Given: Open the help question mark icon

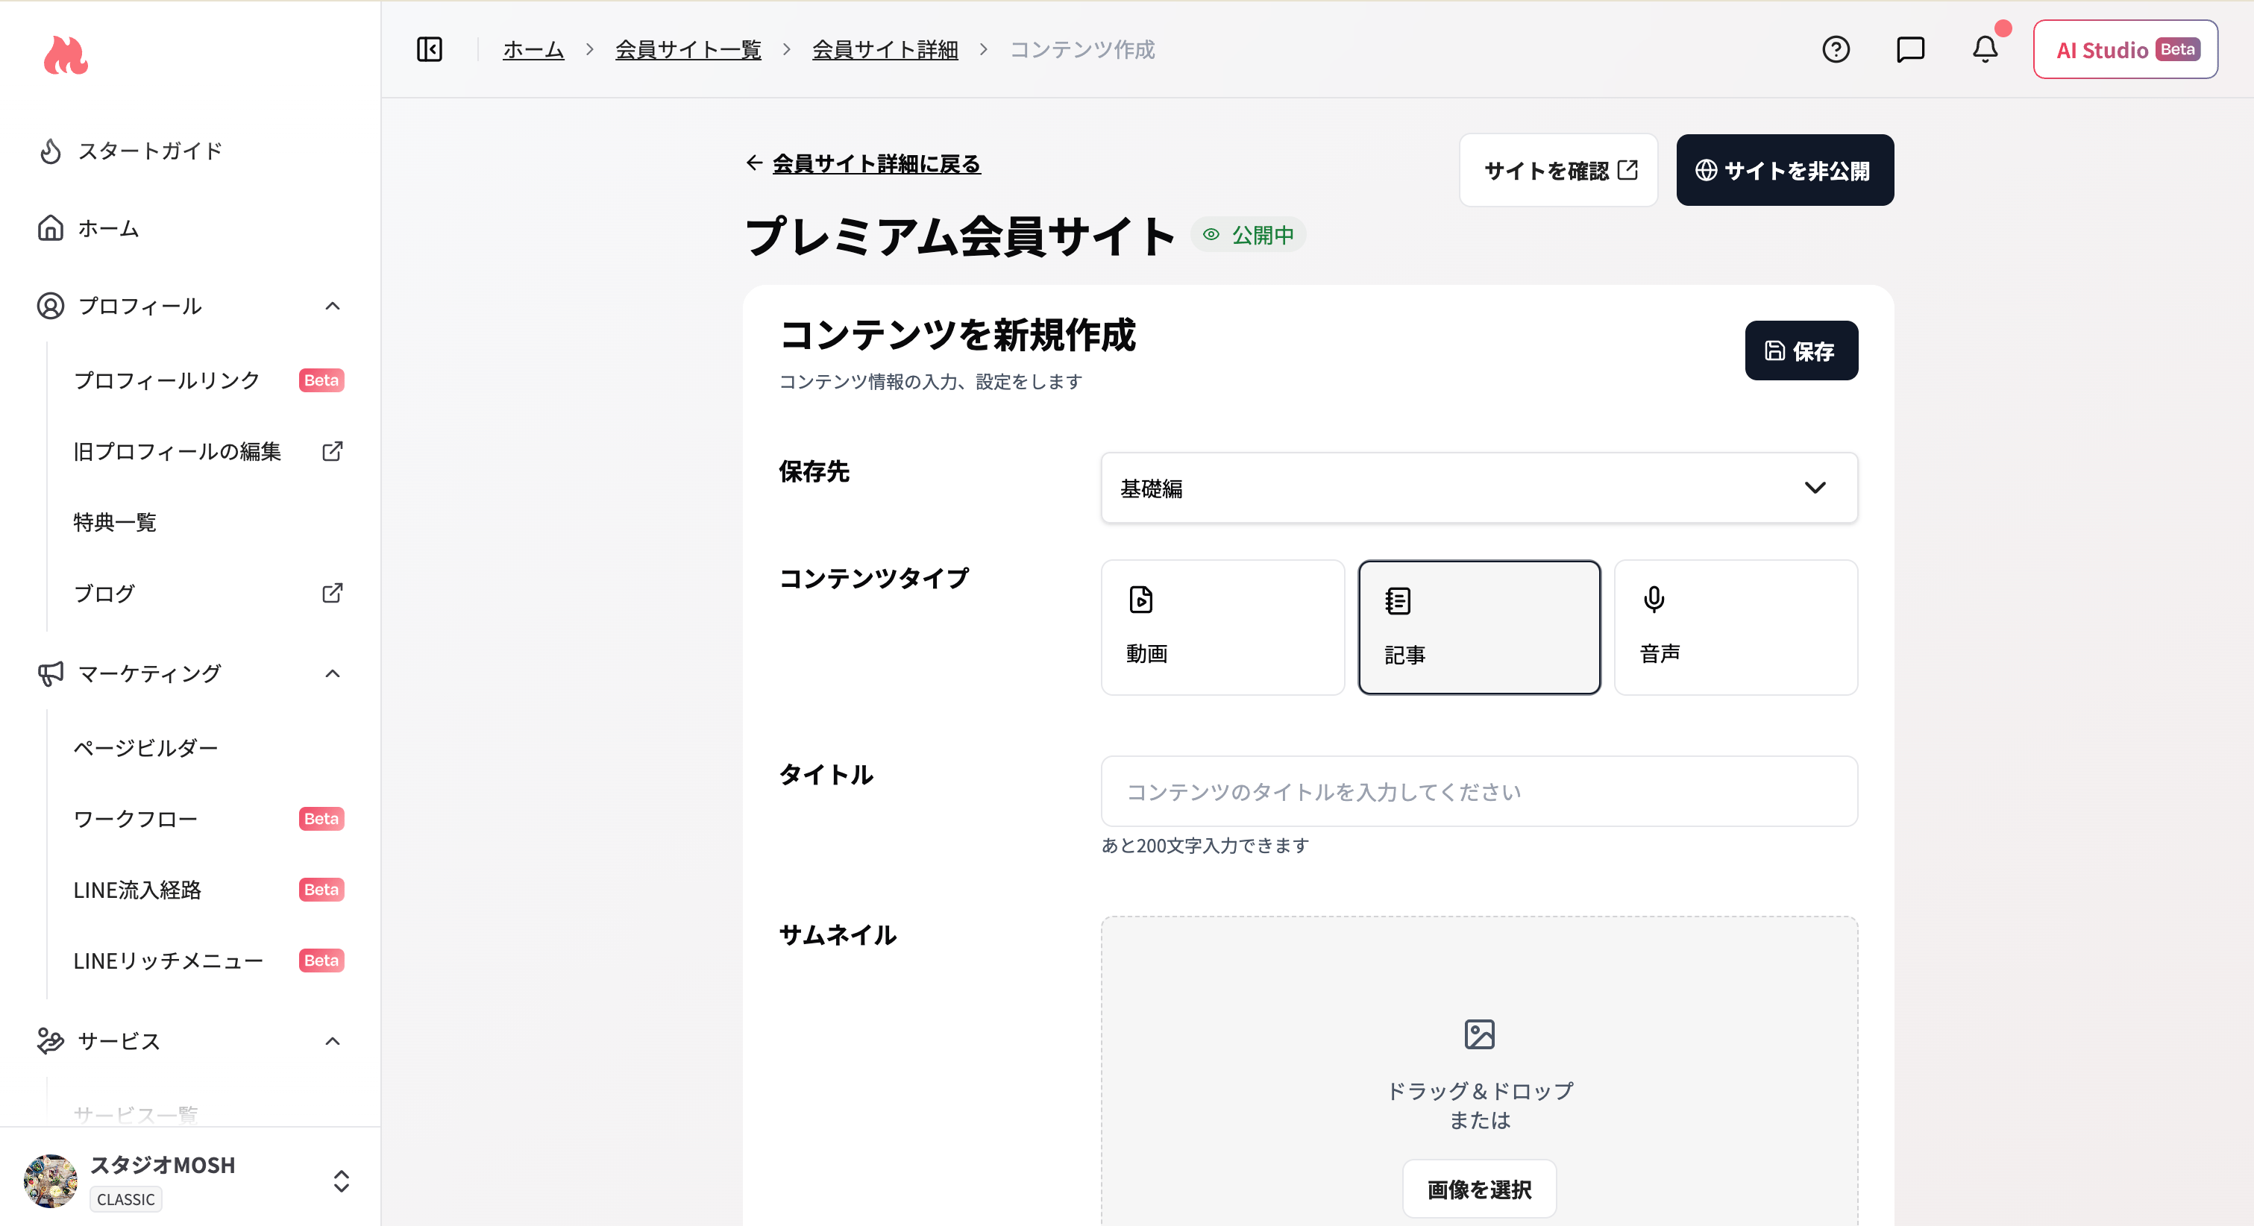Looking at the screenshot, I should 1836,49.
